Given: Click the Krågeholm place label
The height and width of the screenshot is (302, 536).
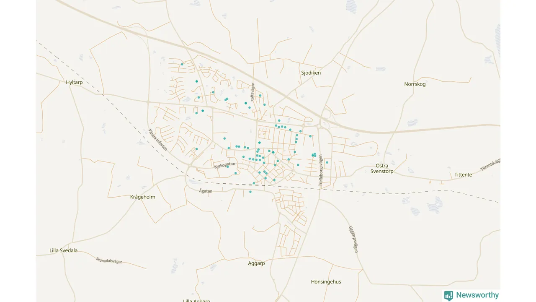Looking at the screenshot, I should pos(142,197).
